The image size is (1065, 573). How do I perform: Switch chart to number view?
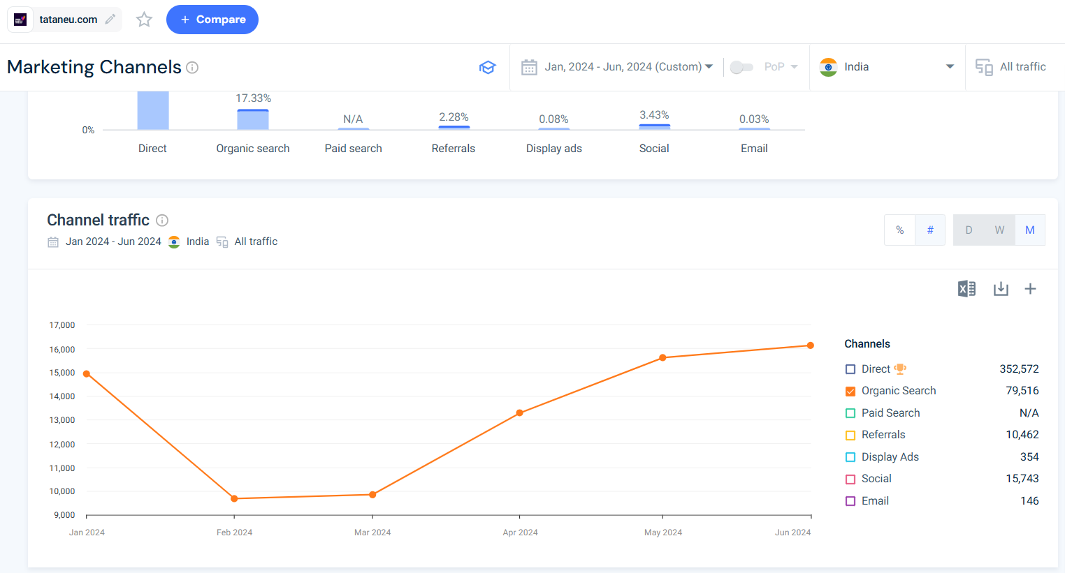coord(930,230)
